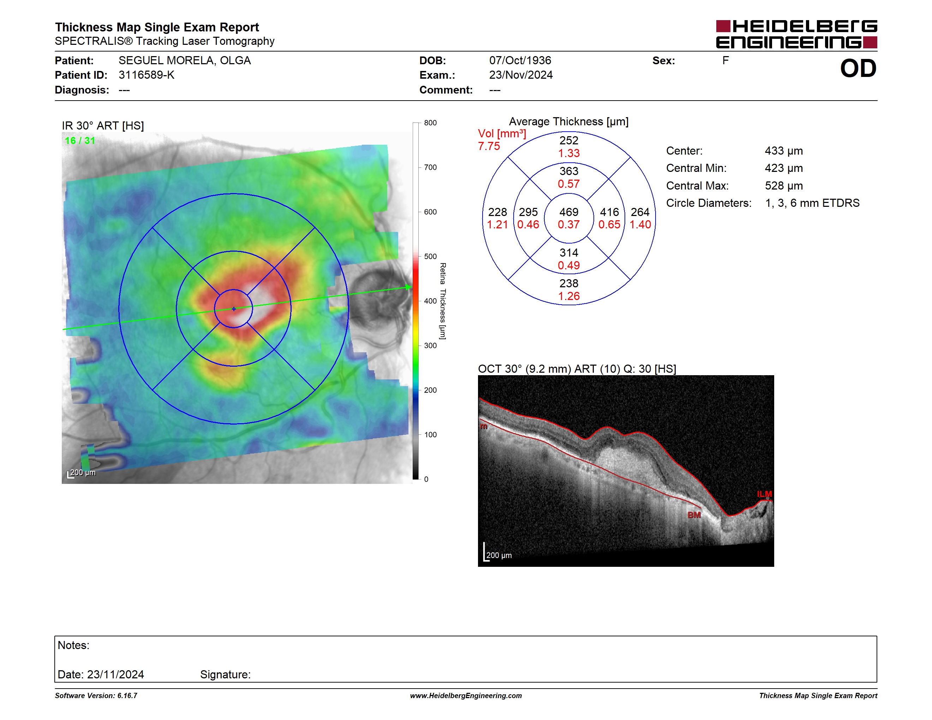
Task: Click inner left sector thickness '295'
Action: [528, 212]
